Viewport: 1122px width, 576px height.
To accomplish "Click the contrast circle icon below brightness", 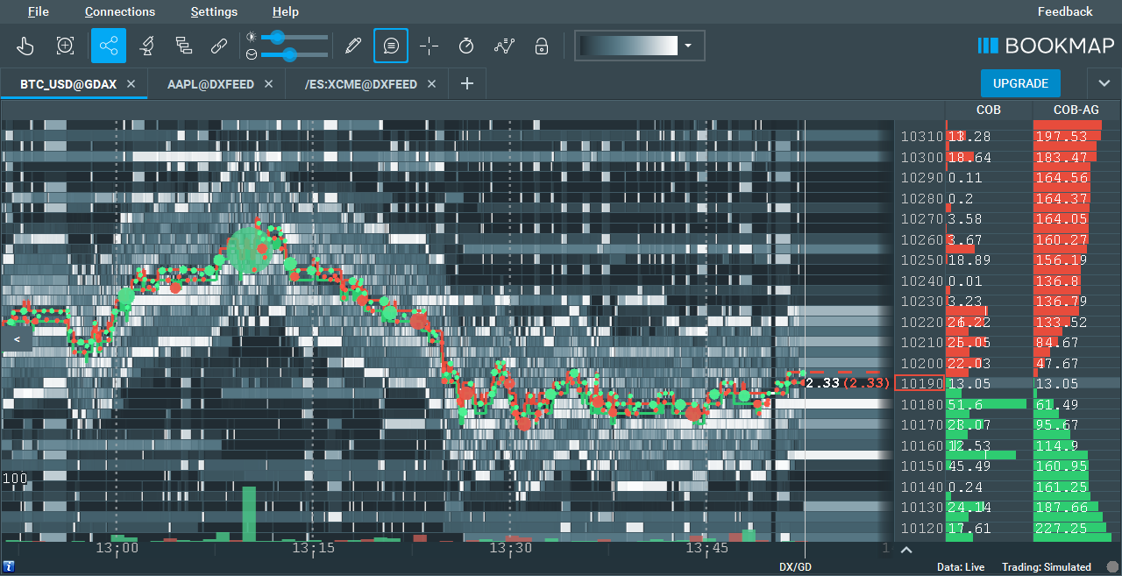I will pyautogui.click(x=252, y=54).
